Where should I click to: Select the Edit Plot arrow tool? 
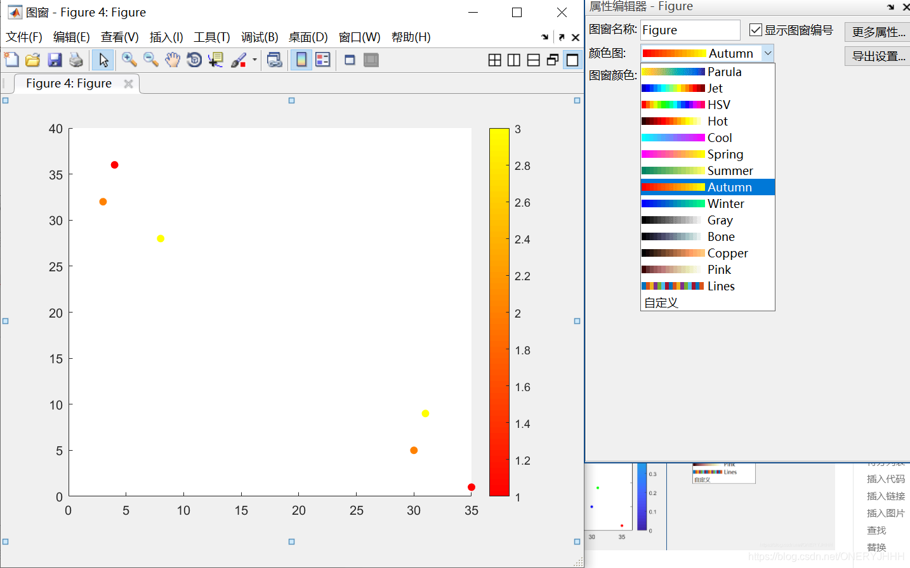point(103,60)
